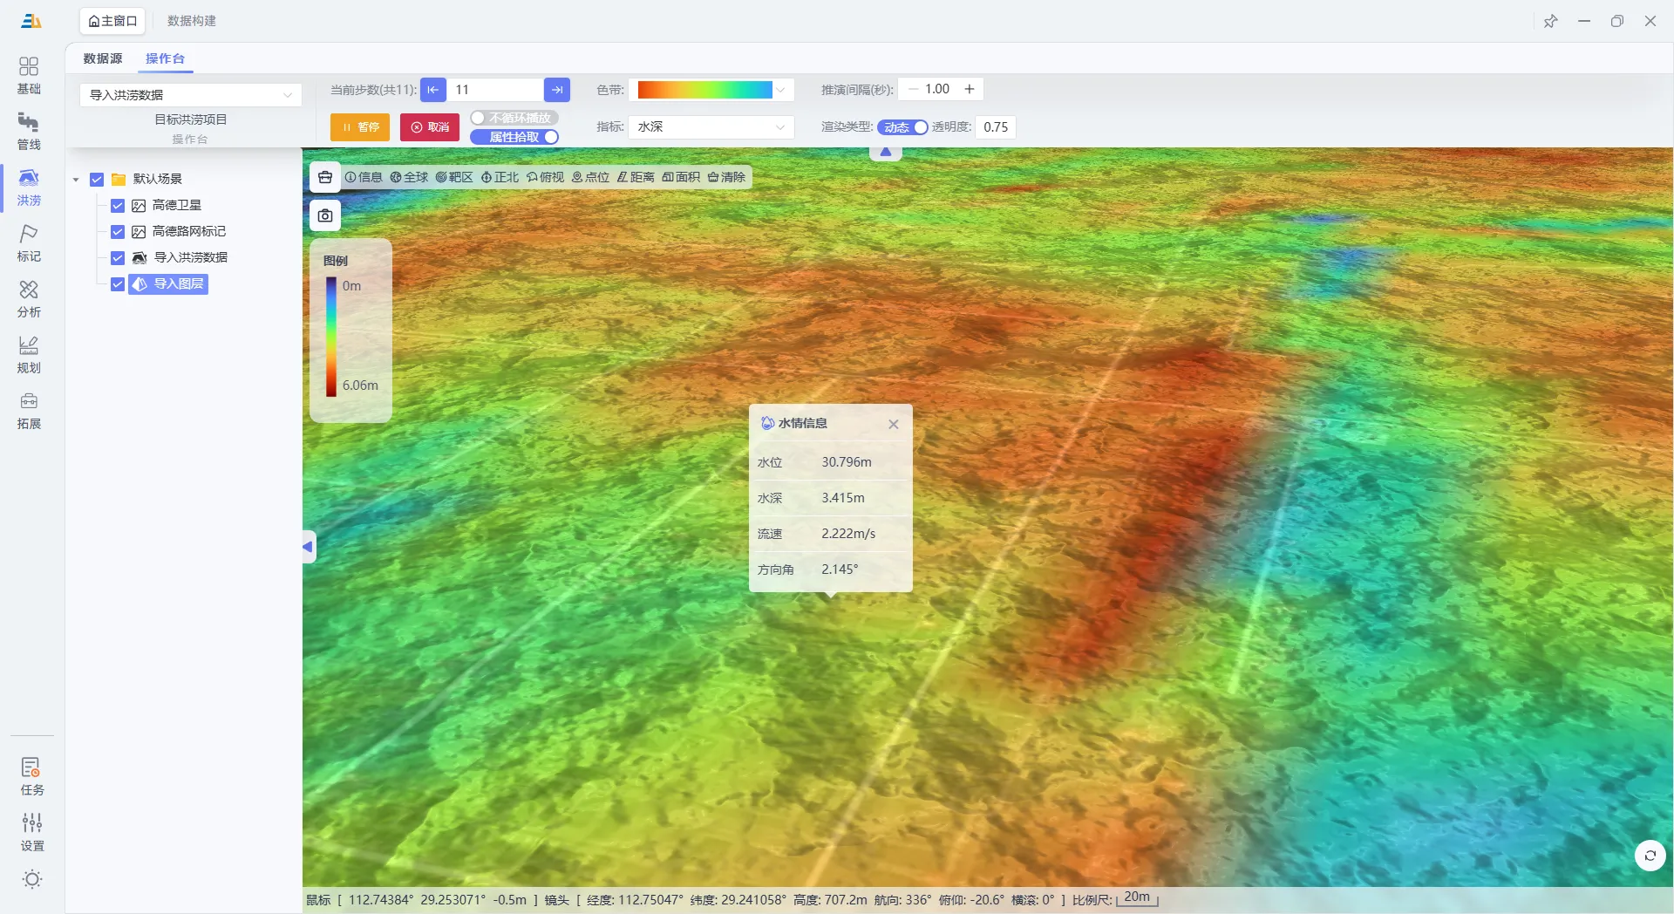Screen dimensions: 1674x914
Task: Switch to the 数据构建 top tab
Action: (x=192, y=21)
